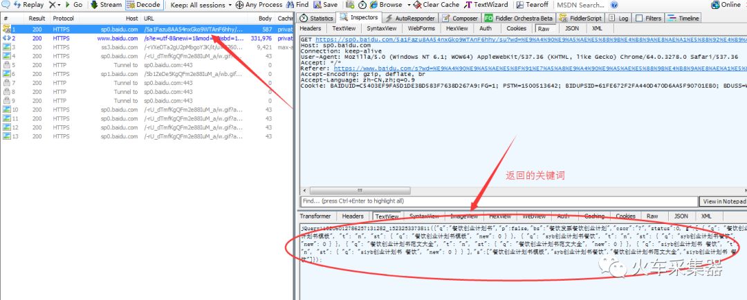
Task: Select response Headers tab
Action: (353, 216)
